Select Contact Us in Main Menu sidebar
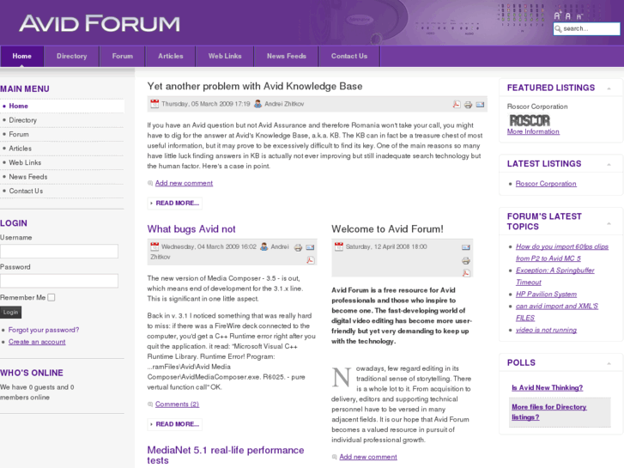Image resolution: width=624 pixels, height=468 pixels. [x=62, y=191]
